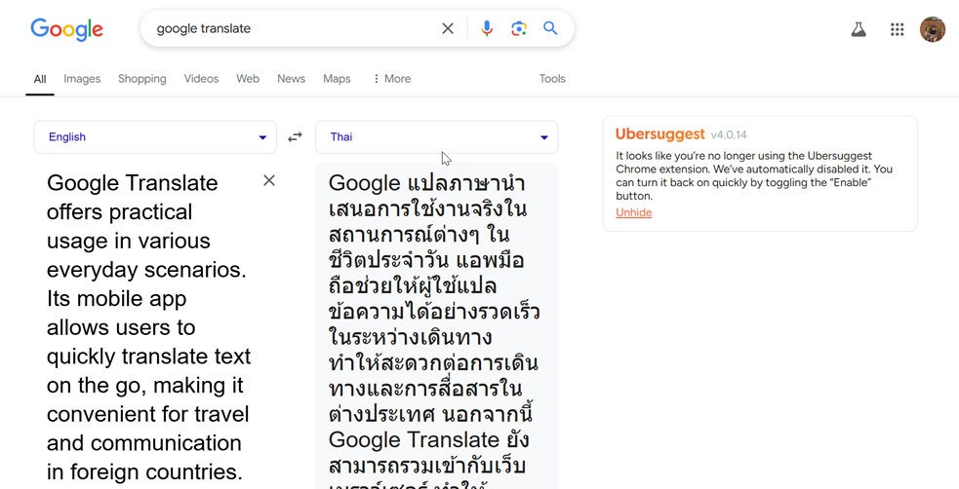This screenshot has height=489, width=959.
Task: Click the English source text area
Action: [x=148, y=327]
